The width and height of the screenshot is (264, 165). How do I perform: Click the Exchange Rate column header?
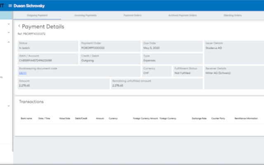coord(199,118)
